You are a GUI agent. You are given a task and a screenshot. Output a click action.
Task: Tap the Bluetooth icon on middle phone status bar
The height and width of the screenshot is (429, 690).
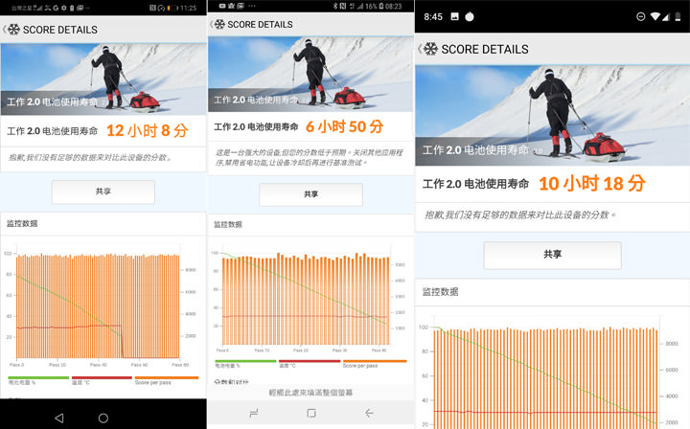(x=334, y=6)
